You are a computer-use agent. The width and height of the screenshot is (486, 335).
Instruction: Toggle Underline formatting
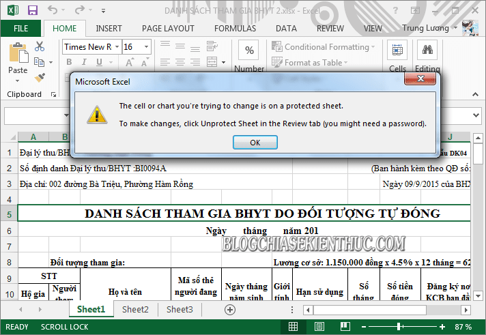[99, 62]
